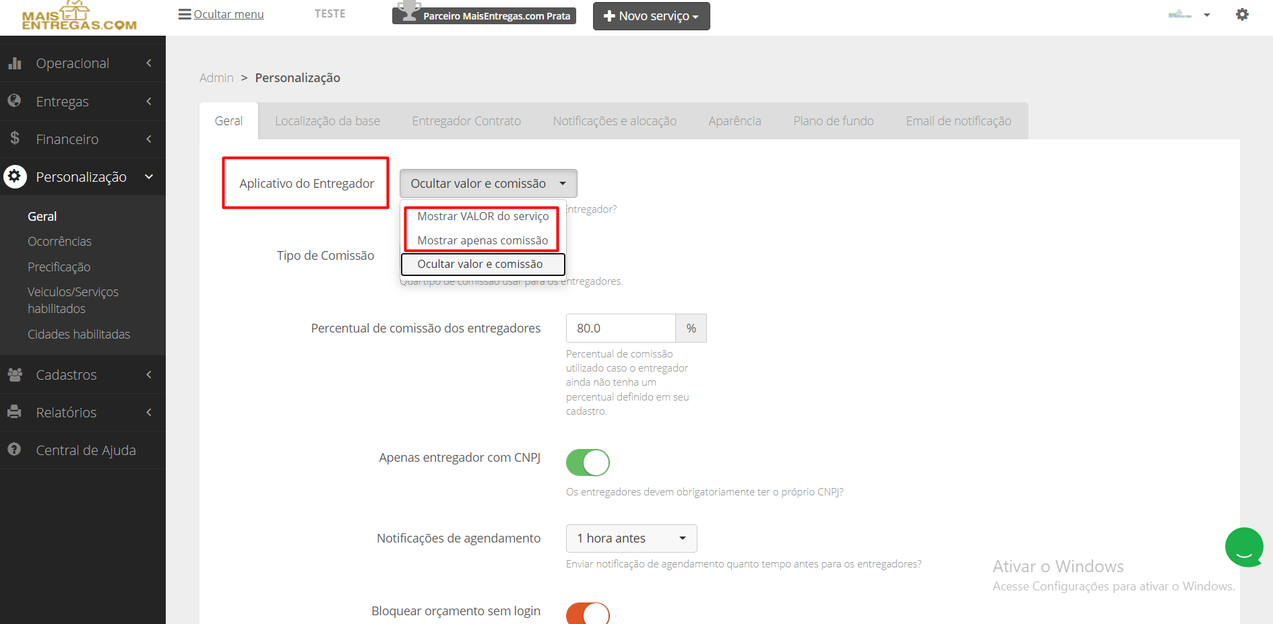This screenshot has width=1273, height=624.
Task: Open the Ocultar valor e comissão dropdown
Action: tap(489, 183)
